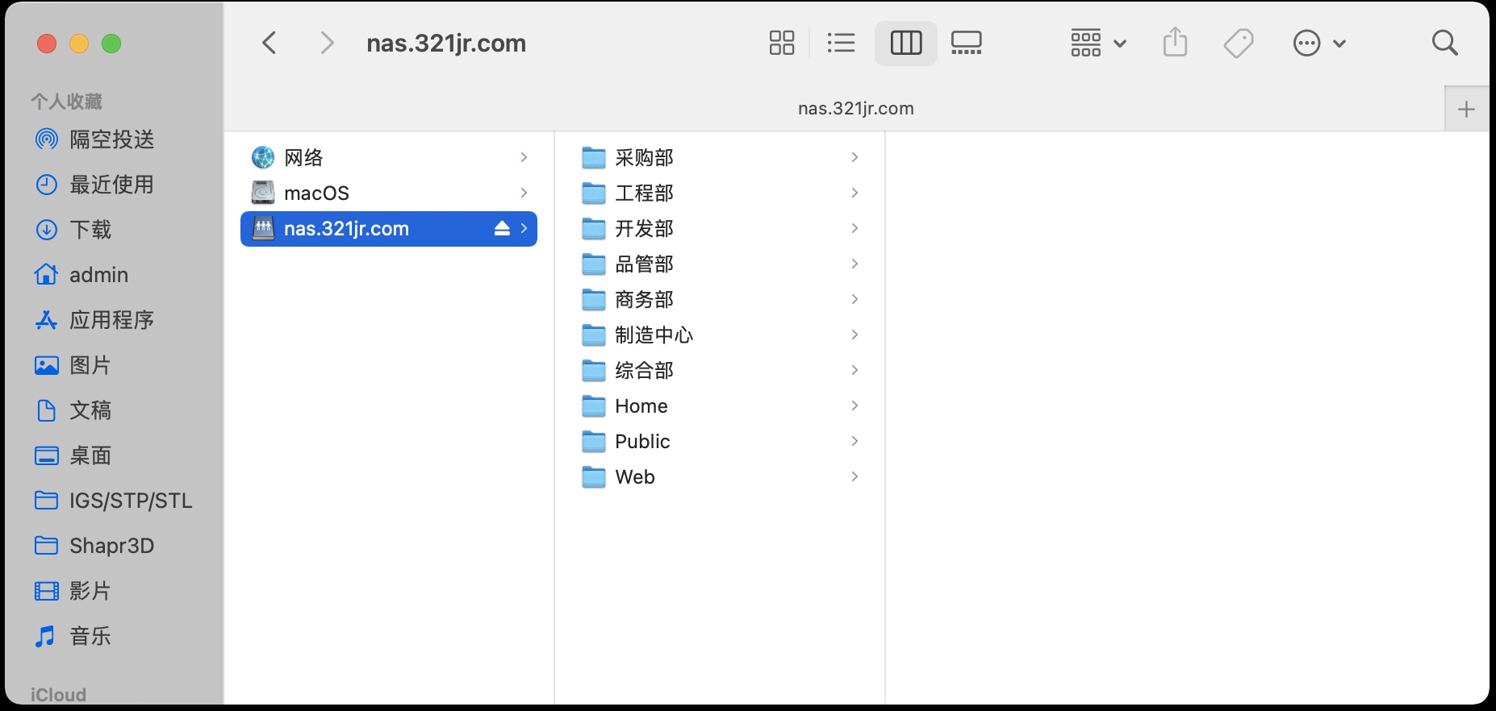1496x711 pixels.
Task: Expand chevron of 采购部 row
Action: [855, 157]
